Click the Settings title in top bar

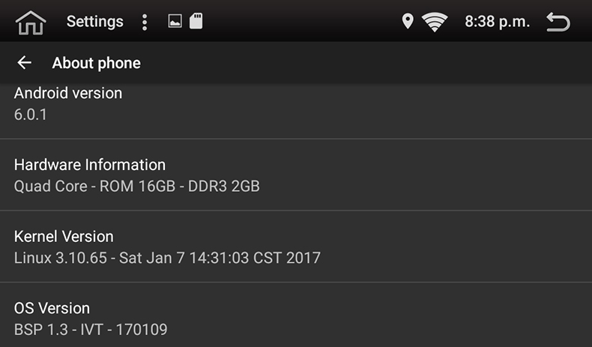pos(94,22)
